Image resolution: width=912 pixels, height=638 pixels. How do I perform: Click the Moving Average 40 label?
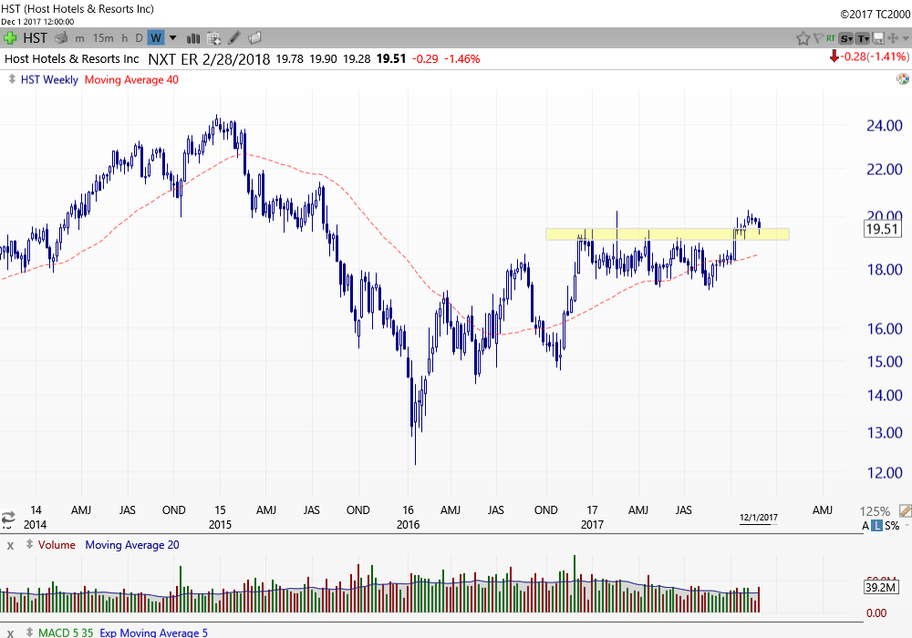point(131,79)
